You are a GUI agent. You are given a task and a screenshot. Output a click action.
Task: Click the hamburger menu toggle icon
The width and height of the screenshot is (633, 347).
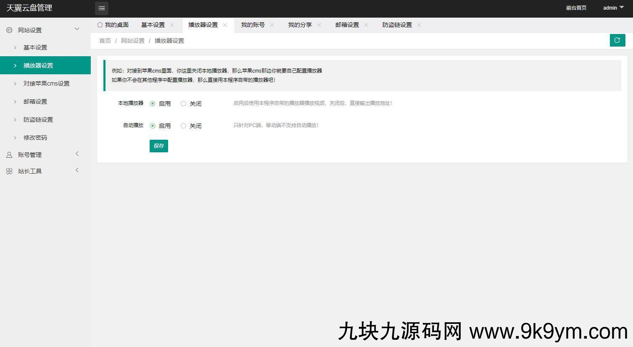[x=102, y=8]
